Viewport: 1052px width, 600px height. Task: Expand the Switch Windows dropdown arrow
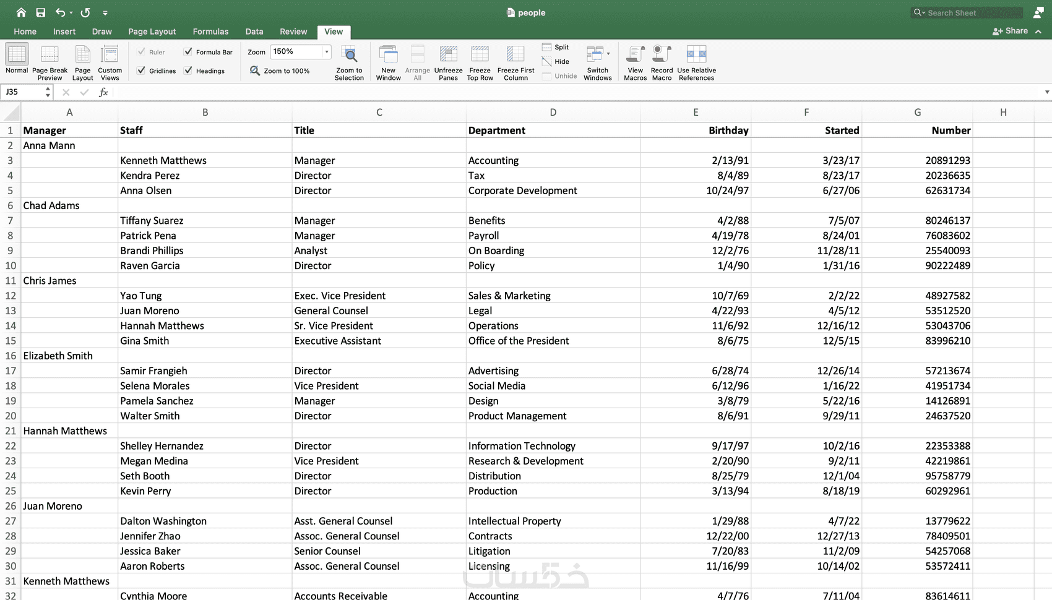click(x=608, y=54)
